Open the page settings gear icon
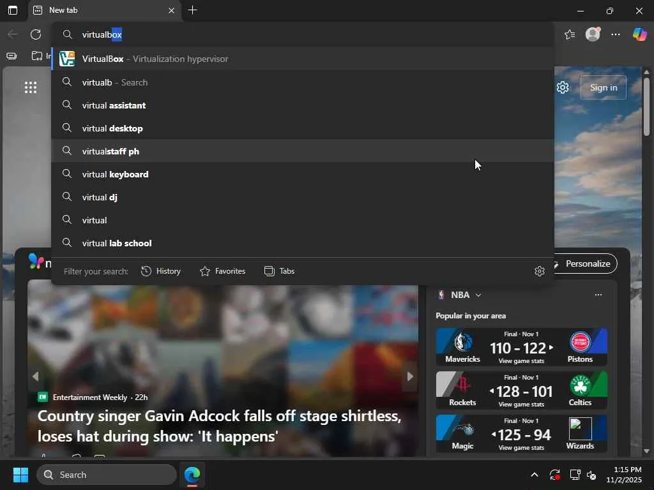This screenshot has width=654, height=490. (x=563, y=87)
